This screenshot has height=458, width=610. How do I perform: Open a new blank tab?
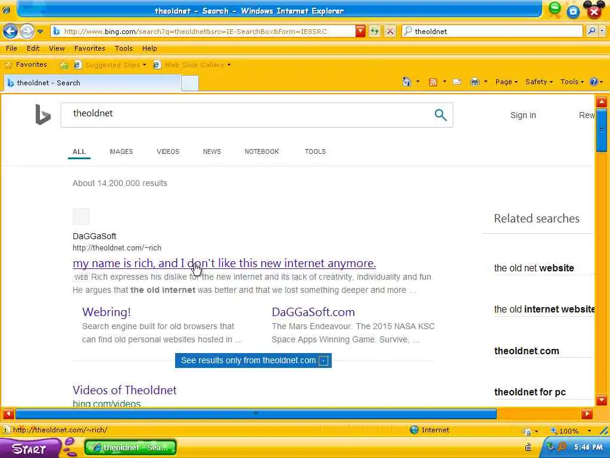click(x=190, y=83)
